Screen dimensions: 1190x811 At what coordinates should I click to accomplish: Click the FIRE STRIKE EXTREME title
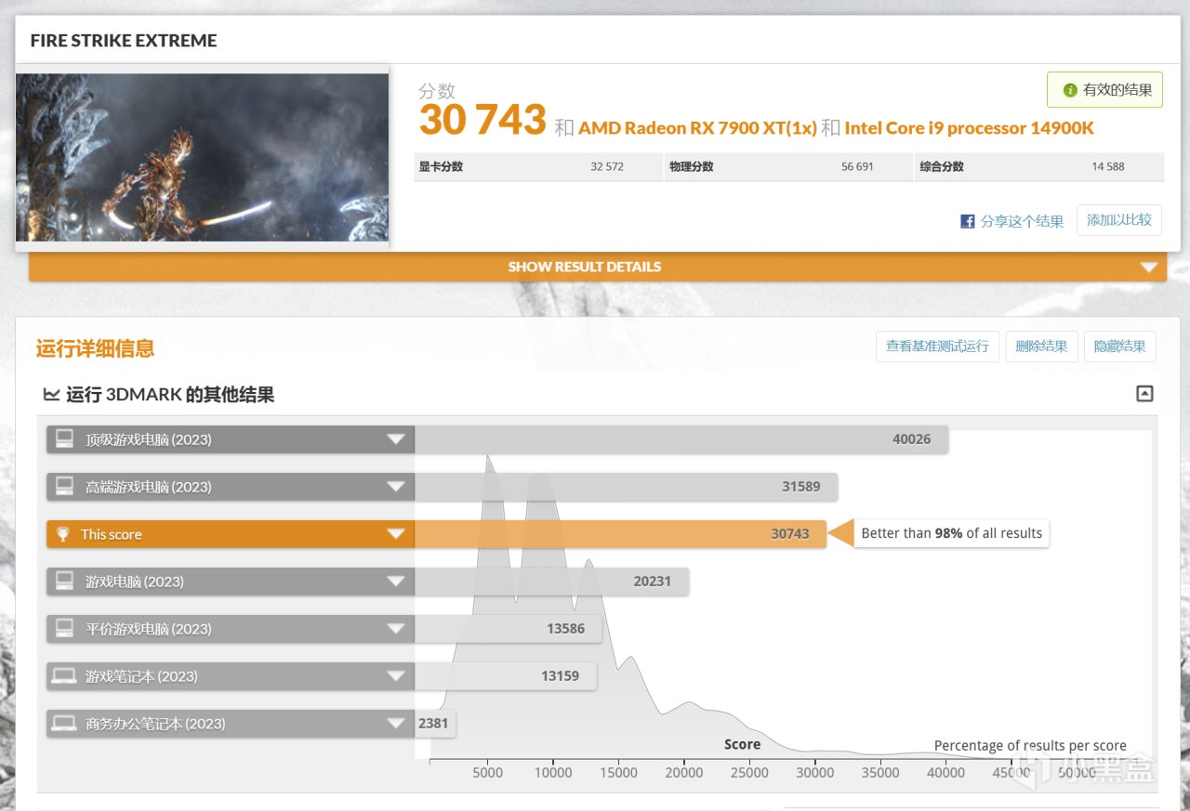(x=124, y=41)
